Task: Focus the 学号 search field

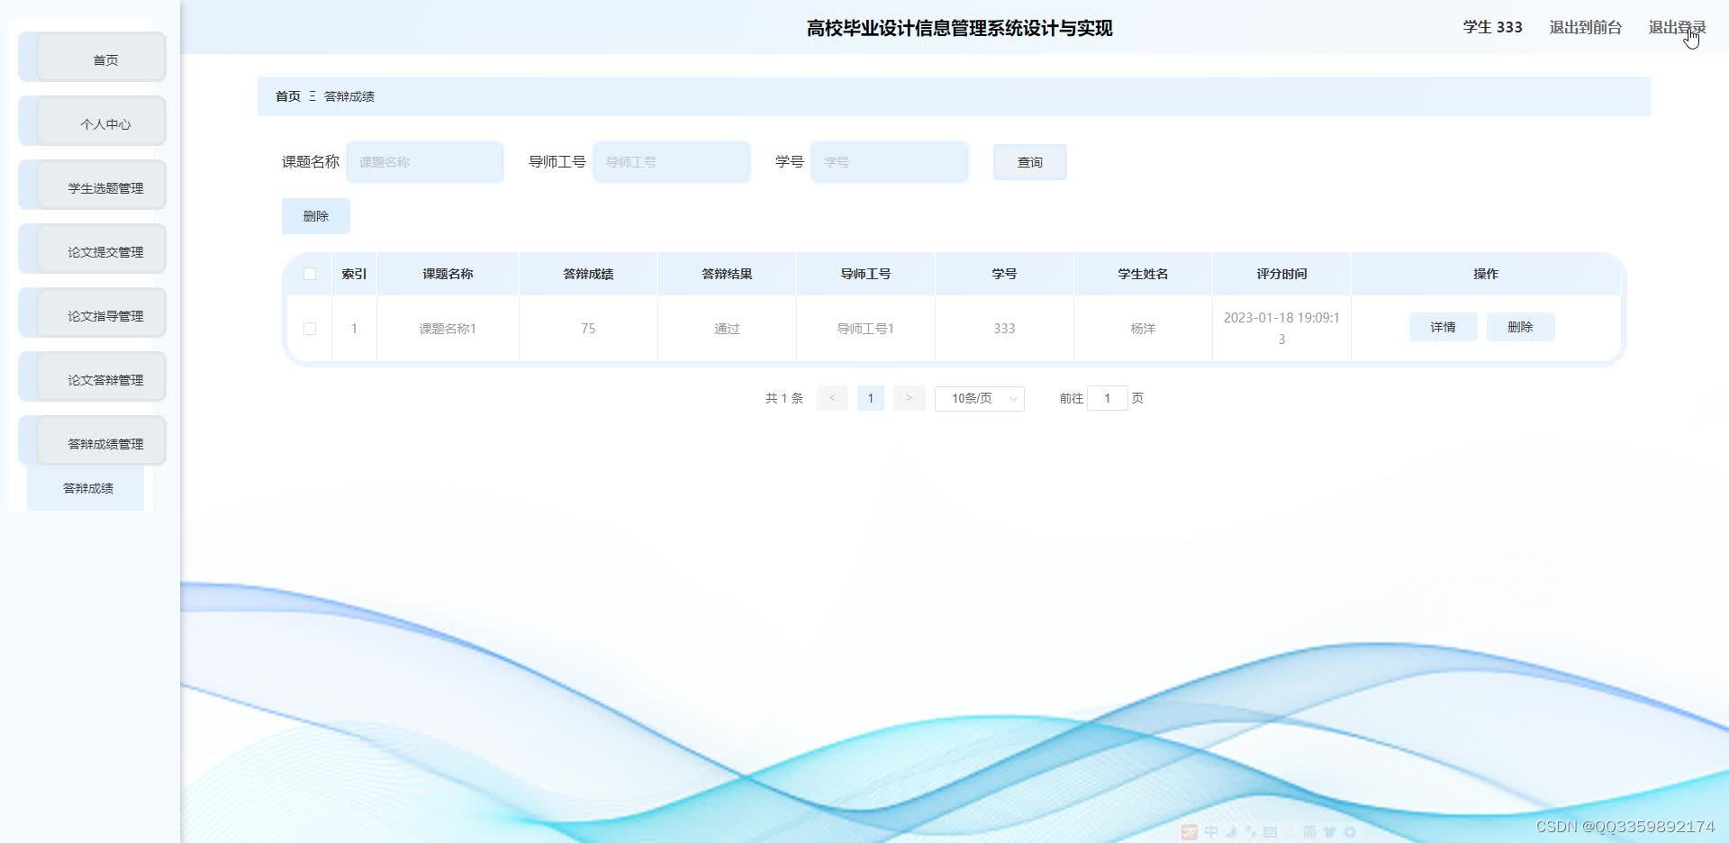Action: (x=890, y=162)
